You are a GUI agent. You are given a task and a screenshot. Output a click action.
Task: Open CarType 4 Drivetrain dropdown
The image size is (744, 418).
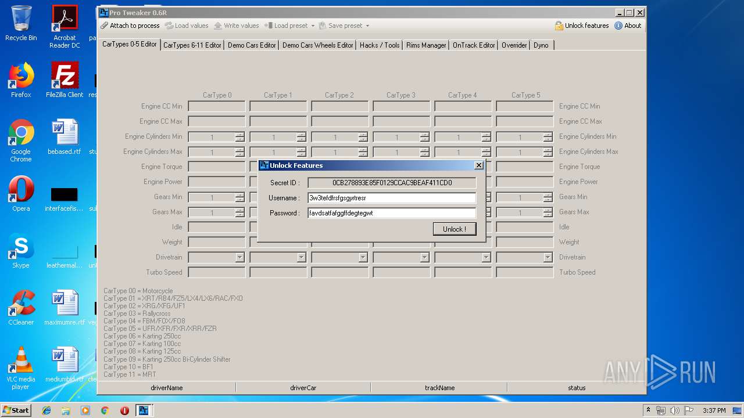point(486,257)
